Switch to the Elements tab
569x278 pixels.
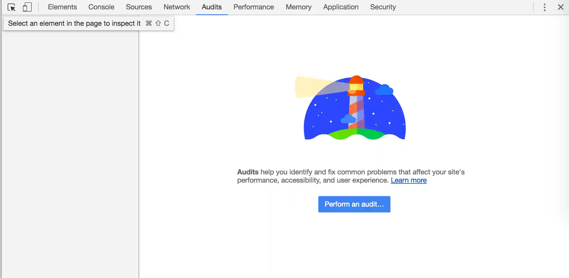tap(62, 7)
